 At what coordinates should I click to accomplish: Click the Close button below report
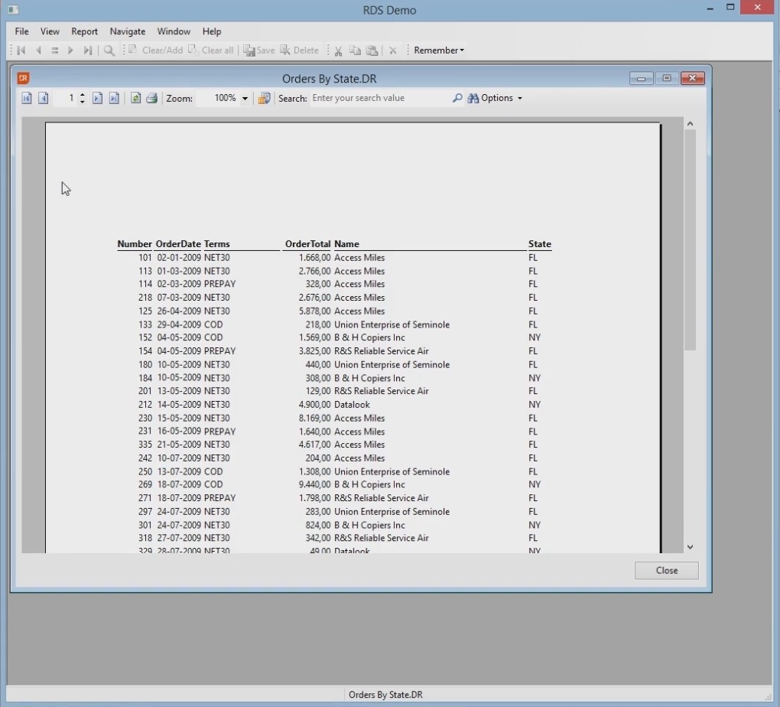coord(666,570)
